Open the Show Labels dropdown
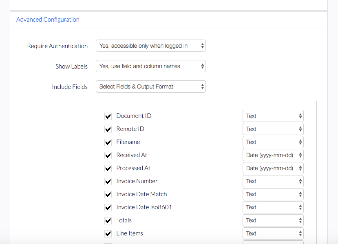338x244 pixels. pyautogui.click(x=151, y=66)
